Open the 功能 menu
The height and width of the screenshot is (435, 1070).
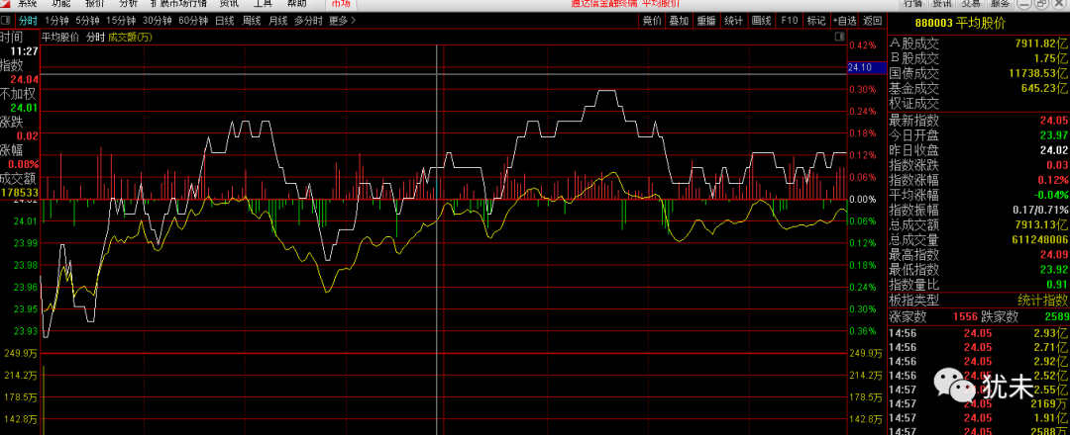click(x=60, y=3)
